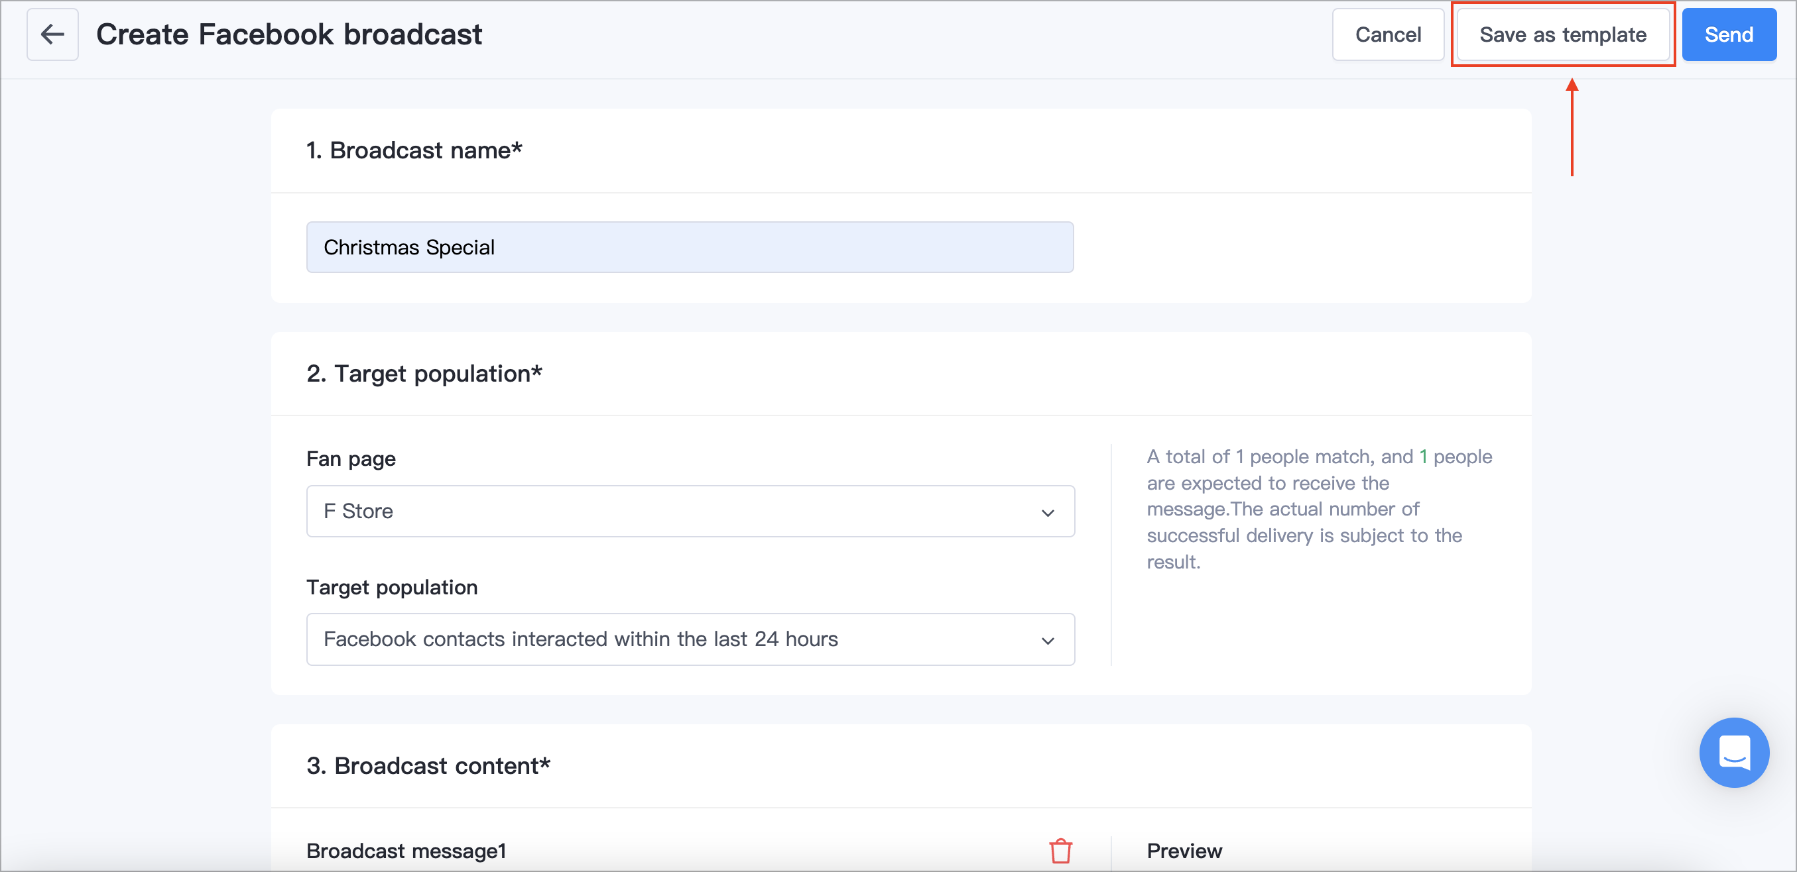Click the Cancel button
This screenshot has width=1797, height=872.
1387,34
